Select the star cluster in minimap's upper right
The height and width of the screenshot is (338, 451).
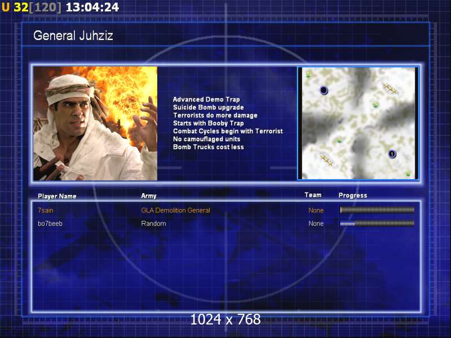390,88
